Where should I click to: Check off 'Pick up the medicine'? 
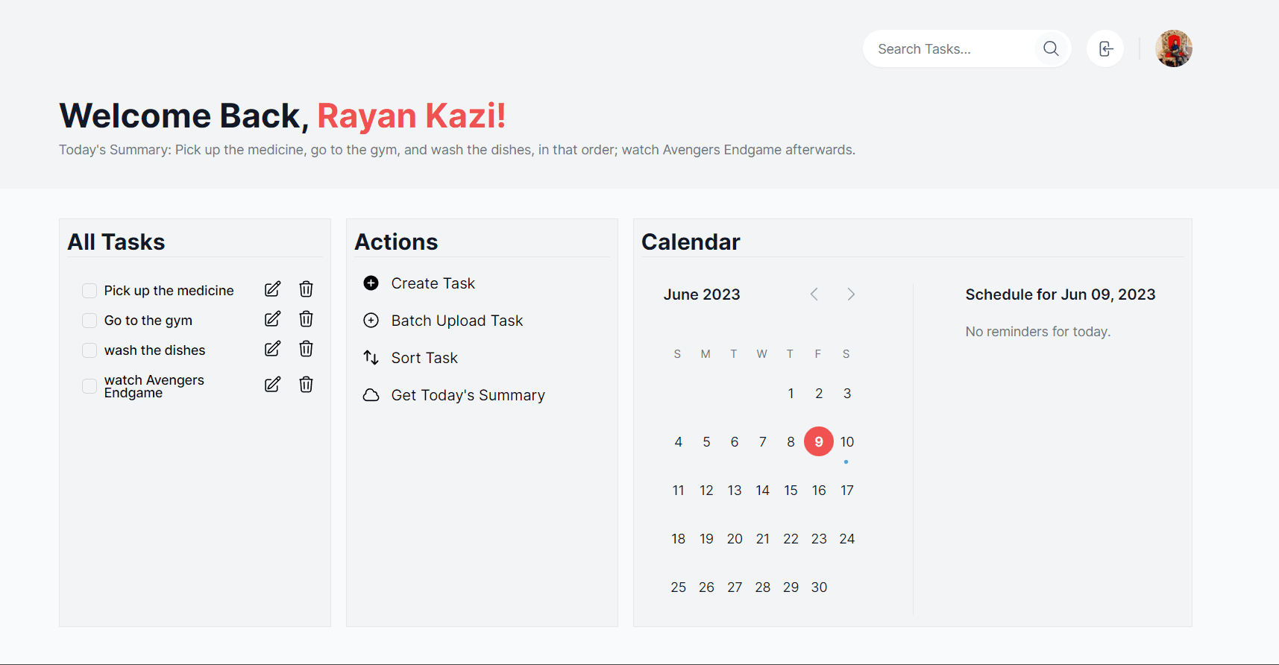pos(89,291)
